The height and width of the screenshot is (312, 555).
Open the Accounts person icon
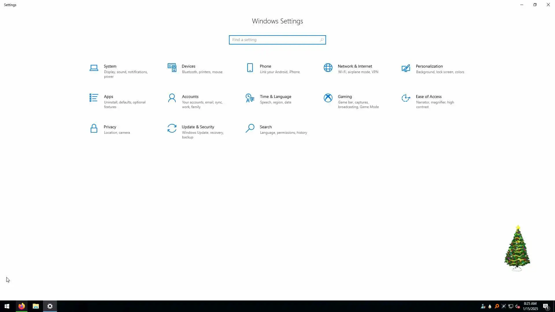tap(172, 98)
